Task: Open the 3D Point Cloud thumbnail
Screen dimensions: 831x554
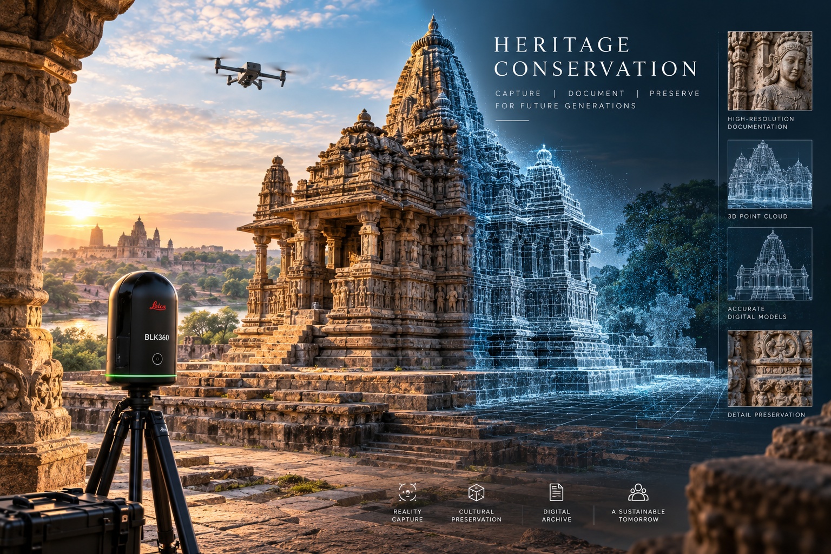Action: pyautogui.click(x=769, y=174)
